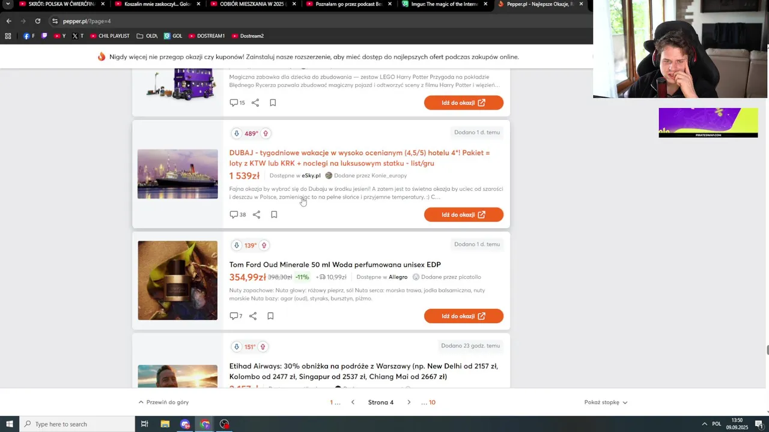This screenshot has width=769, height=432.
Task: Share the Tom Ford perfume deal
Action: click(253, 316)
